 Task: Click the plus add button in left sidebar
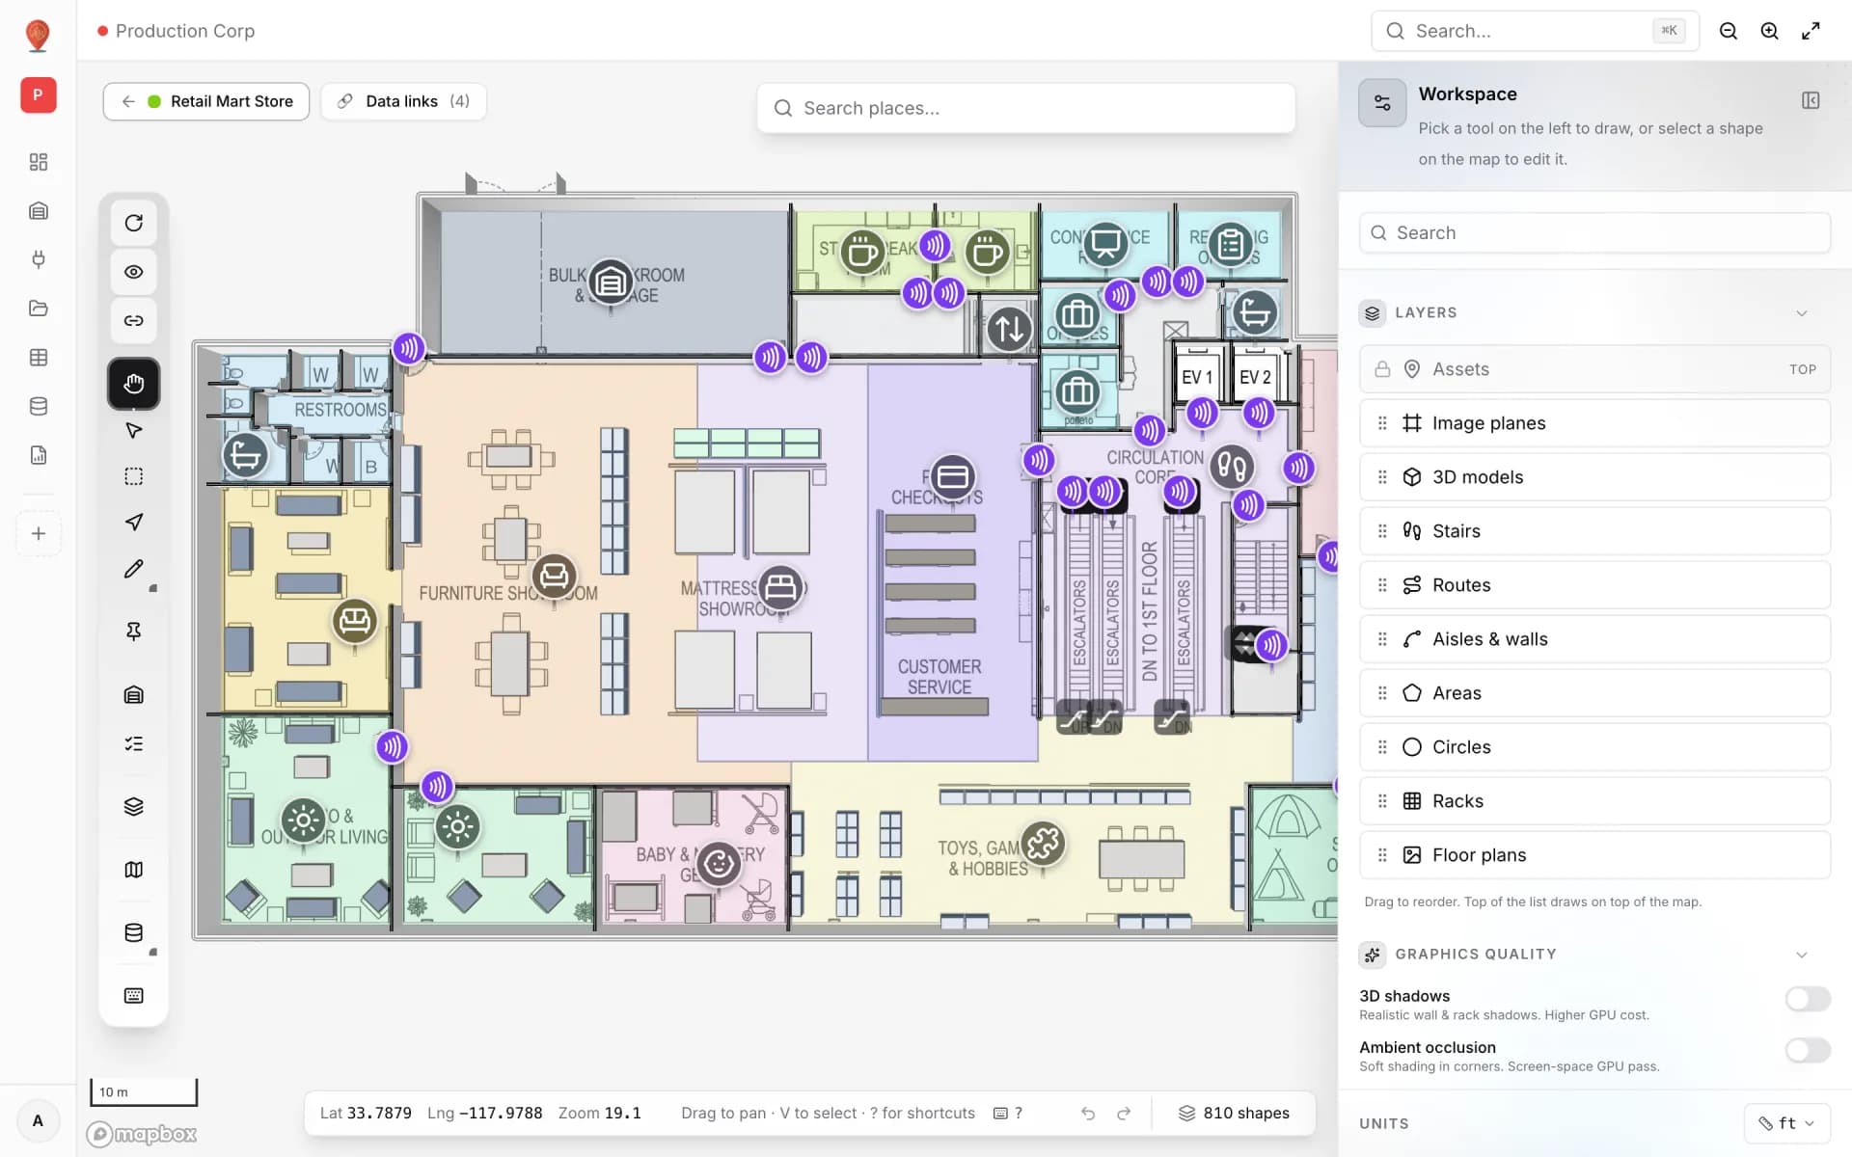tap(39, 533)
